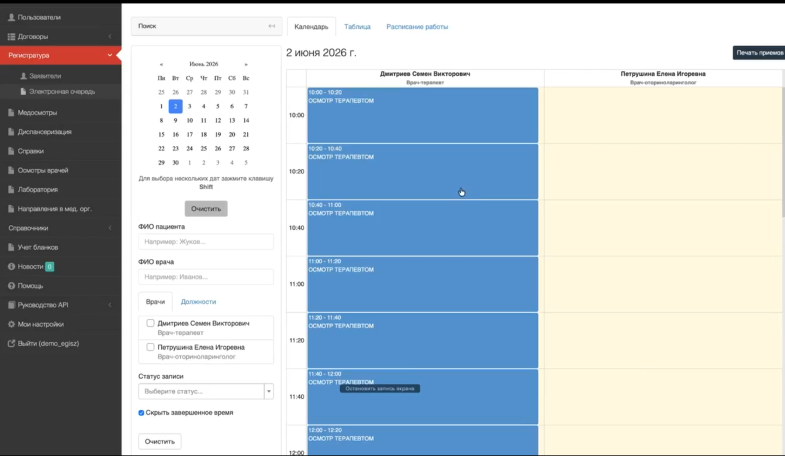Image resolution: width=785 pixels, height=456 pixels.
Task: Click the Мои настройки gear icon
Action: (x=11, y=324)
